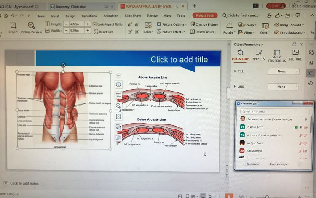The image size is (316, 198).
Task: Select the EFFECTS formatting tab
Action: pos(259,55)
